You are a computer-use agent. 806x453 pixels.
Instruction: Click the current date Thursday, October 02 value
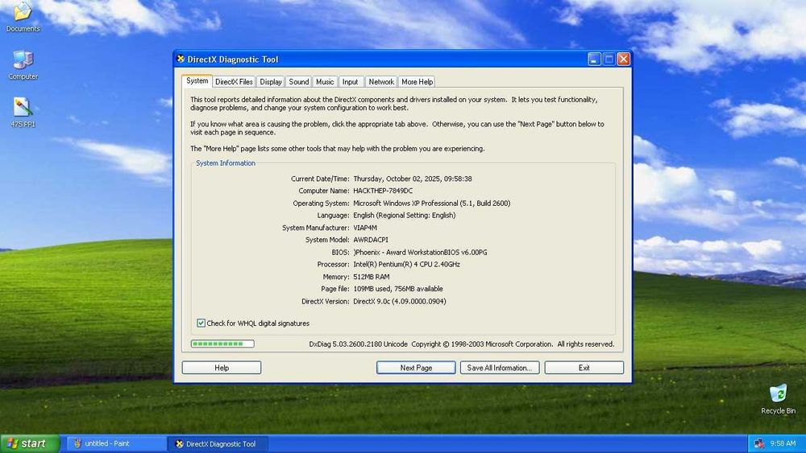pyautogui.click(x=412, y=179)
